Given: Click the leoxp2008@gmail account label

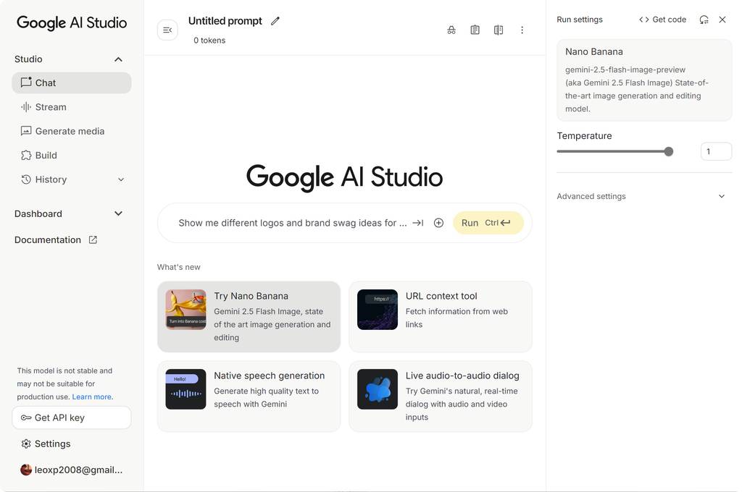Looking at the screenshot, I should (78, 470).
